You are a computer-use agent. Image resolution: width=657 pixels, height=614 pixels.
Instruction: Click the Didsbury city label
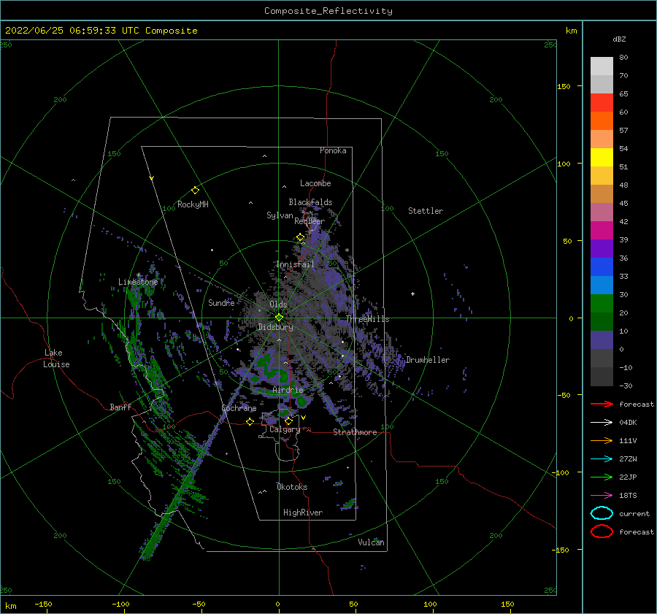[275, 327]
